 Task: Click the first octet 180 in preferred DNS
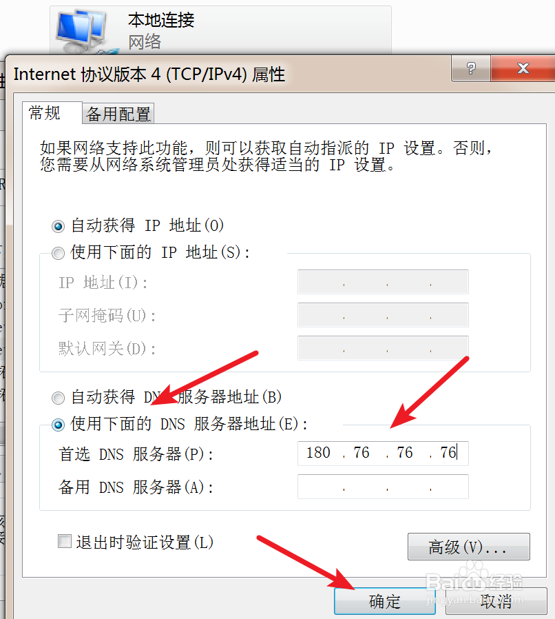318,453
